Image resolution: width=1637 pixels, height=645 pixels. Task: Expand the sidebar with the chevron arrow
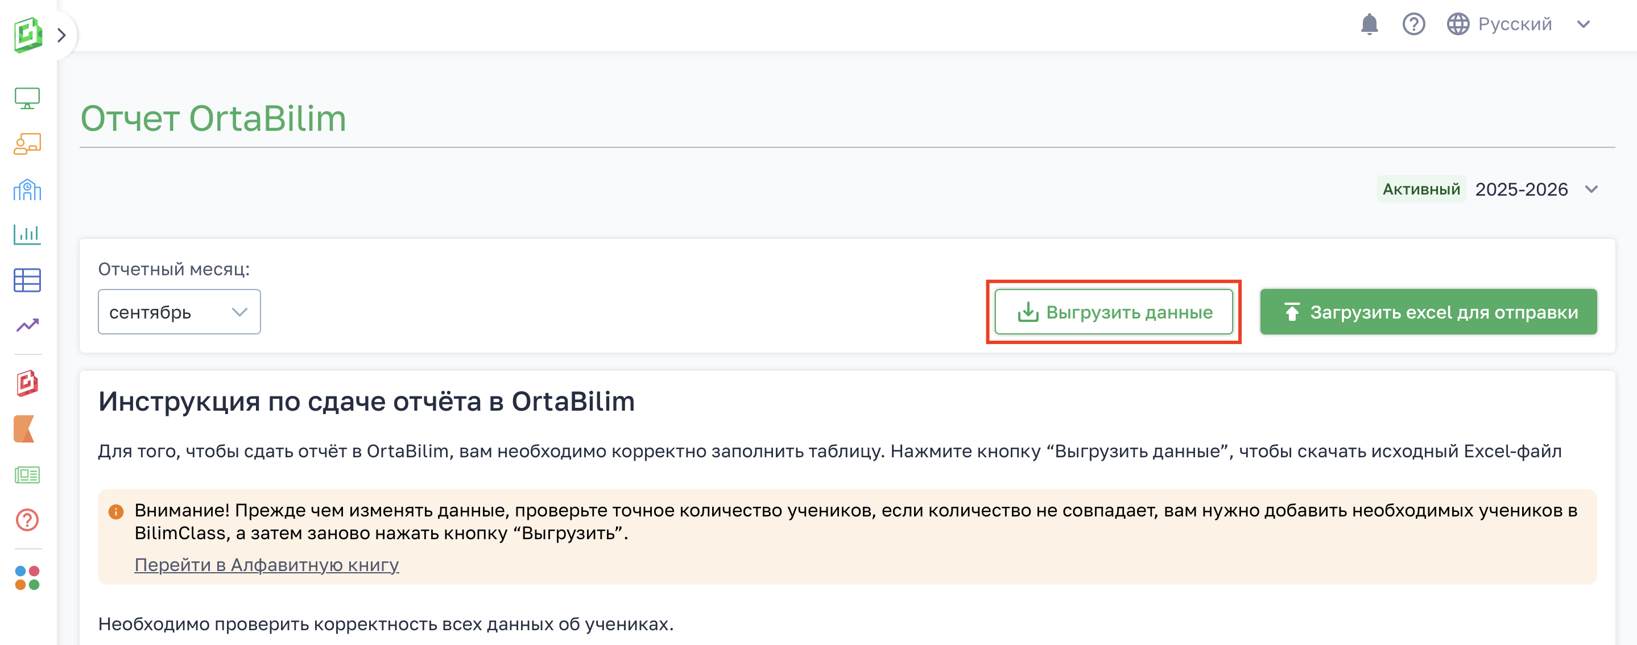[61, 35]
